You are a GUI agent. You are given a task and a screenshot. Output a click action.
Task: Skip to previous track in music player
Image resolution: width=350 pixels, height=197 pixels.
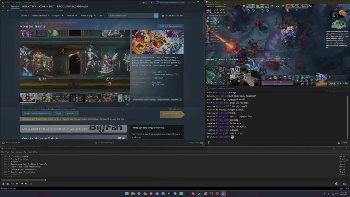click(x=12, y=184)
